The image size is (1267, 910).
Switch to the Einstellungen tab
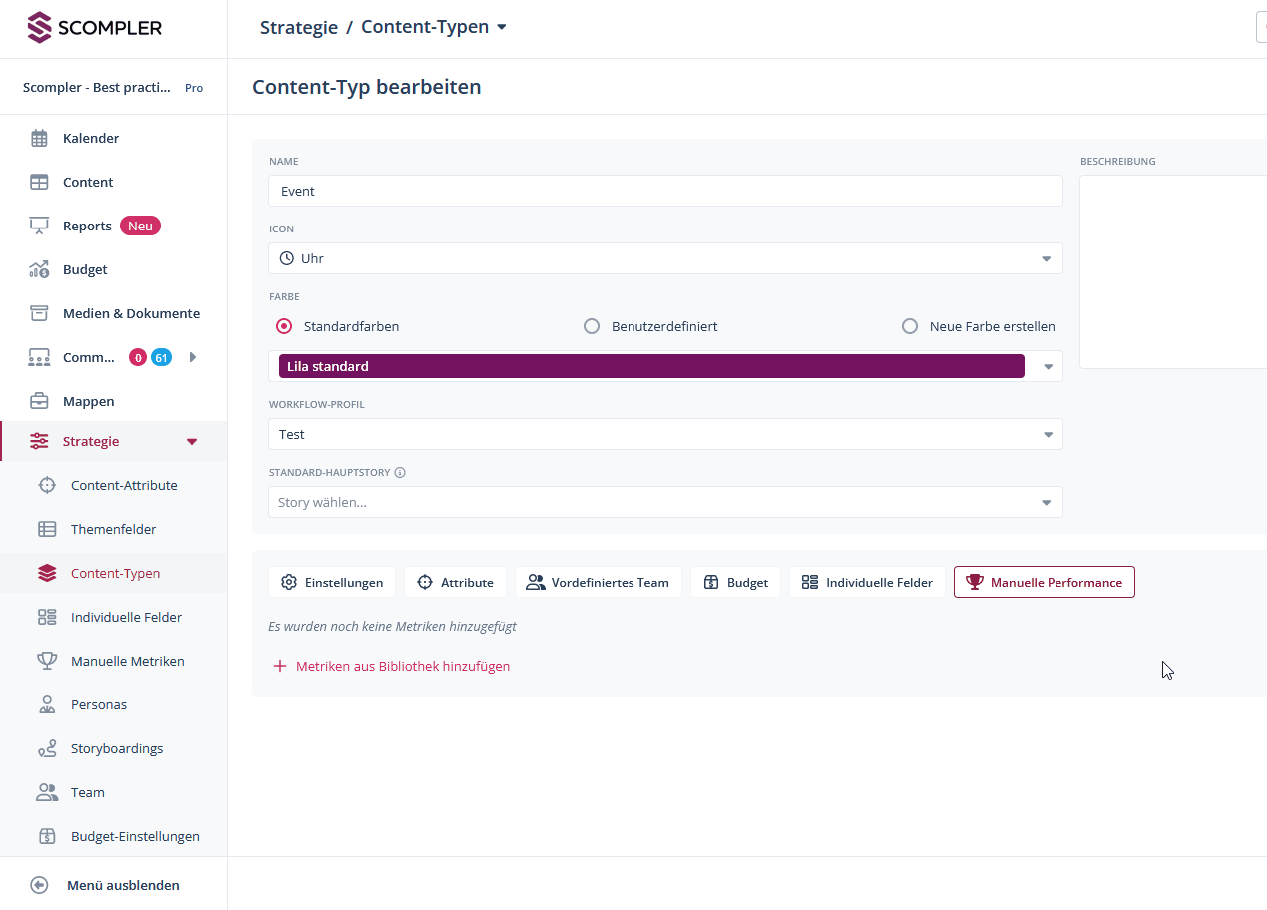click(332, 582)
